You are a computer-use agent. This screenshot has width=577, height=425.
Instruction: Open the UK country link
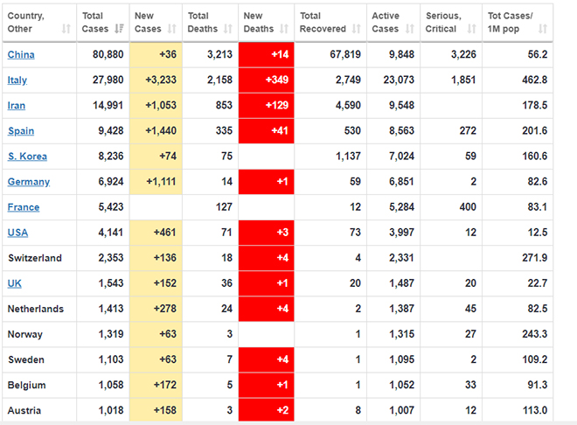tap(14, 283)
